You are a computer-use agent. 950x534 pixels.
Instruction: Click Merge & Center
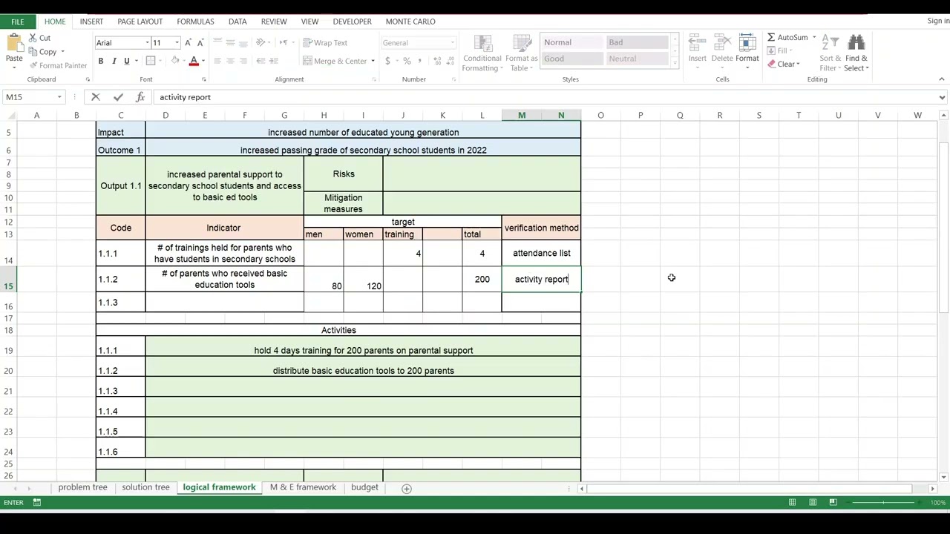[x=335, y=61]
